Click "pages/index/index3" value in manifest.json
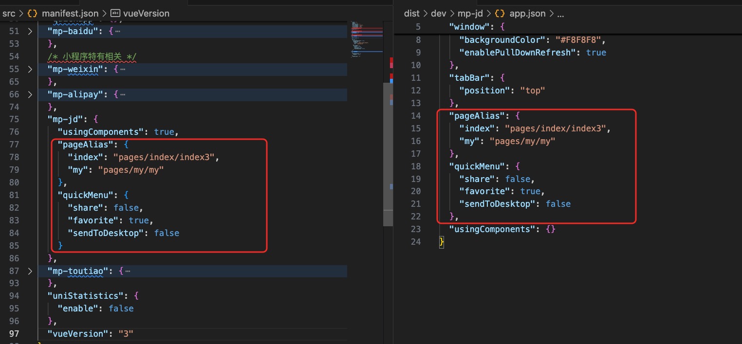The width and height of the screenshot is (742, 344). click(x=164, y=157)
